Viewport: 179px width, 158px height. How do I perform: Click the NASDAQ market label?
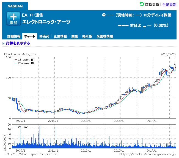(15, 6)
